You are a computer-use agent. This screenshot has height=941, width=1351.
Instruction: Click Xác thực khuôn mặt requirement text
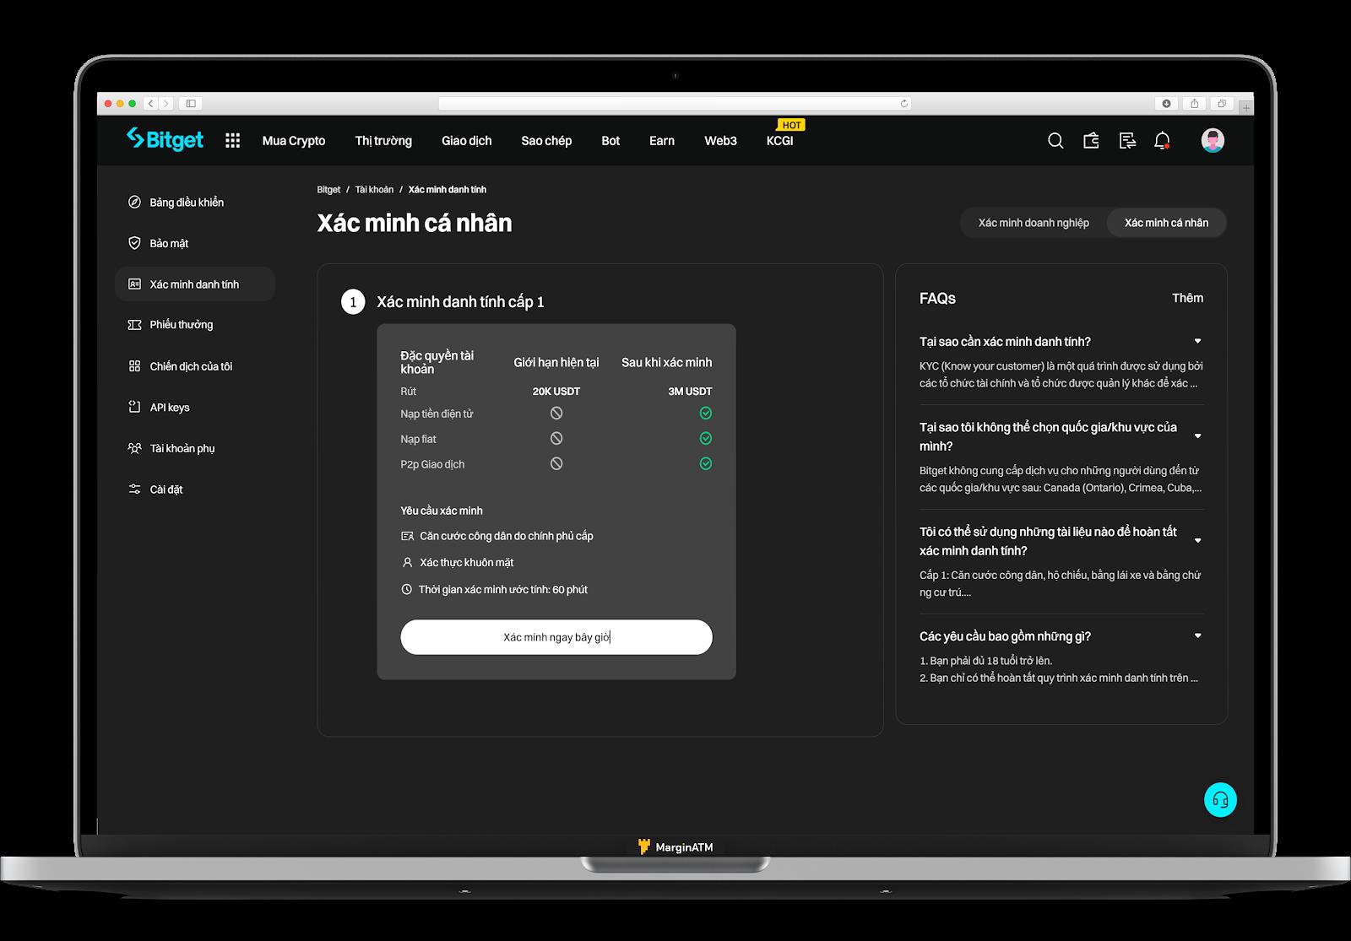coord(467,563)
